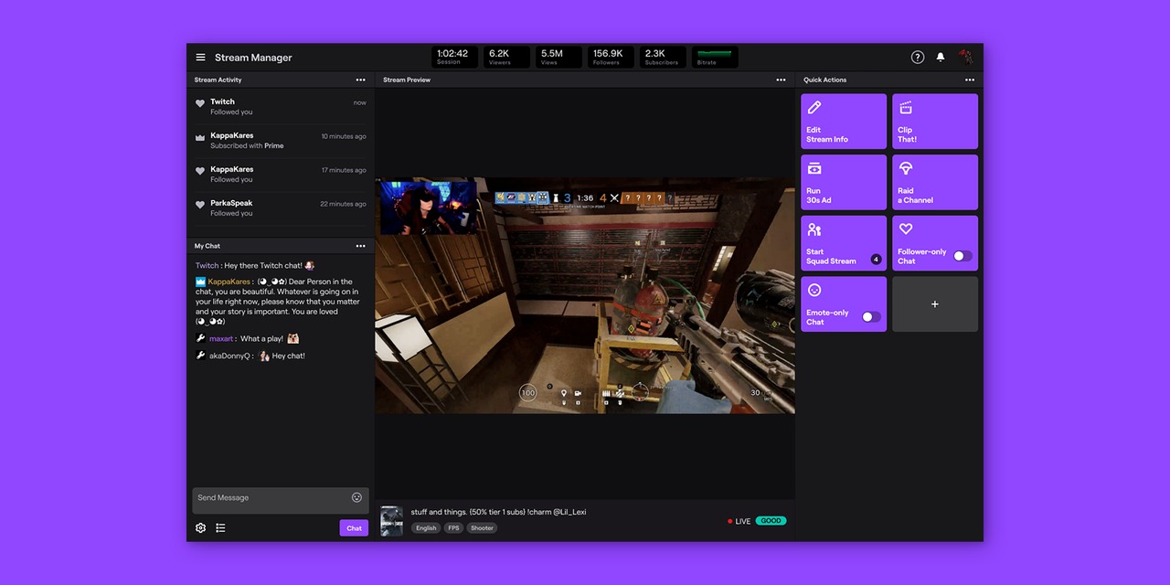This screenshot has width=1170, height=585.
Task: Open Stream Preview options menu
Action: [781, 80]
